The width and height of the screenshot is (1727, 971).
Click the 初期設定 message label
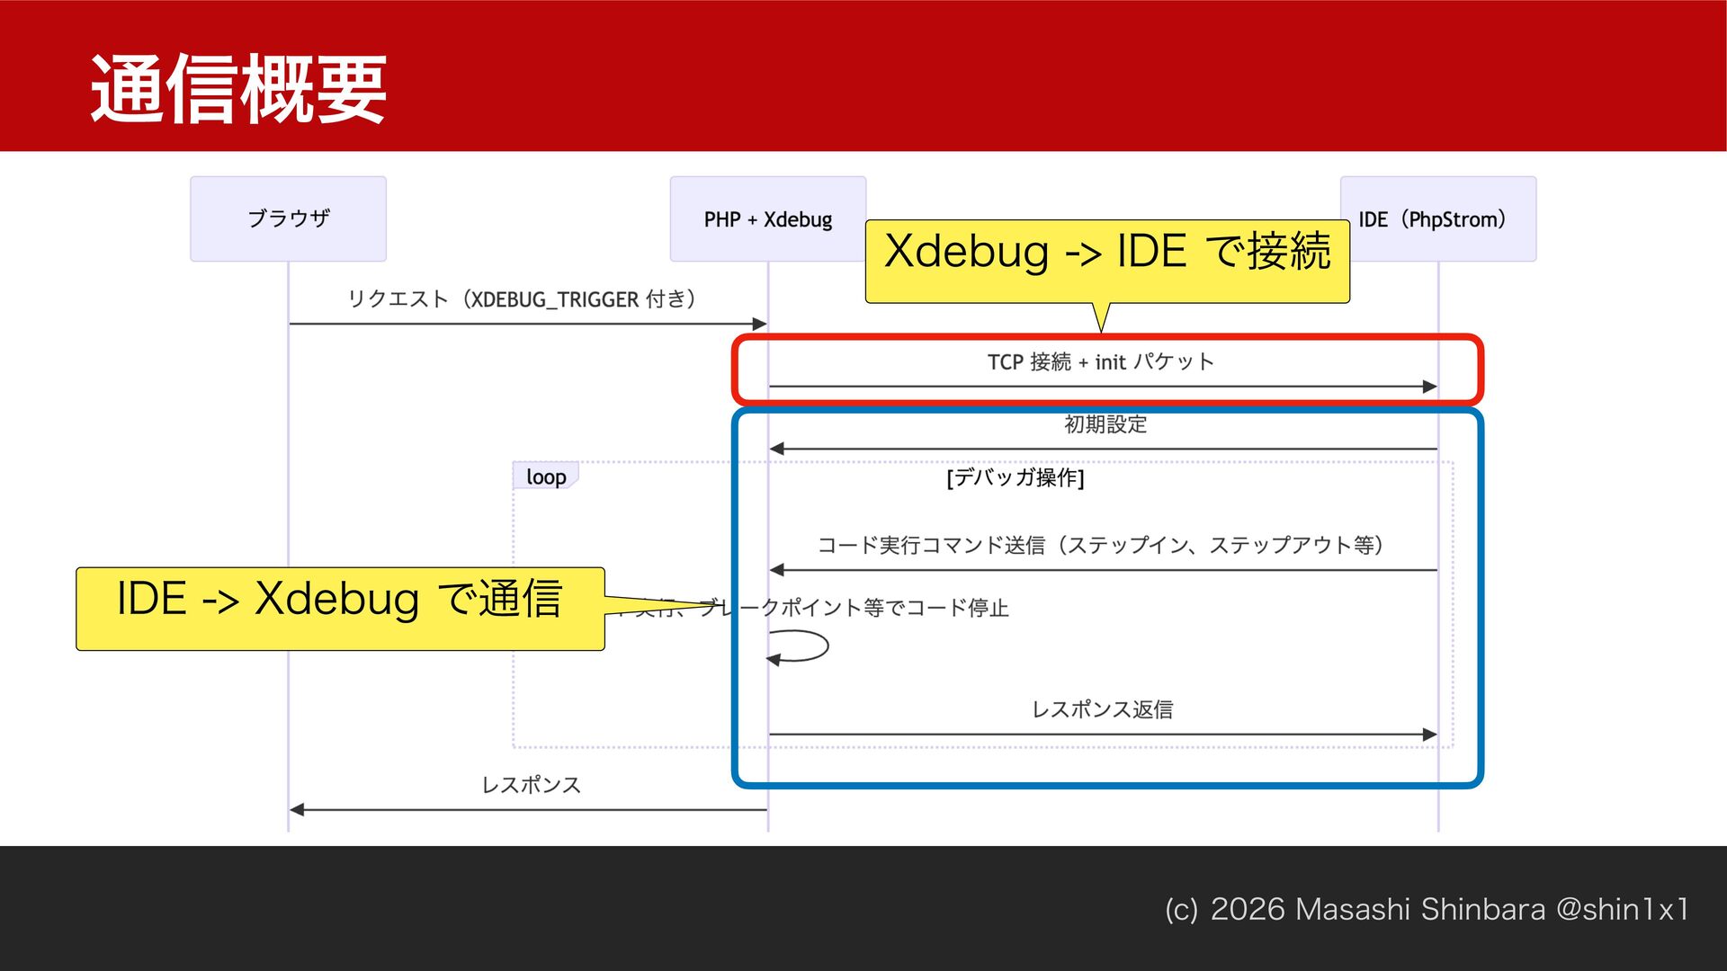[x=1105, y=424]
